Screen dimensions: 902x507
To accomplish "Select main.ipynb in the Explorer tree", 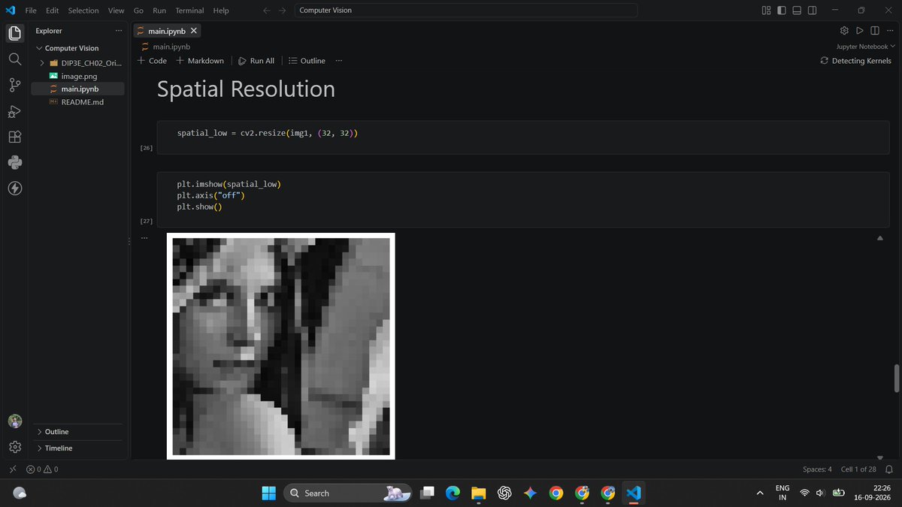I will pos(78,89).
